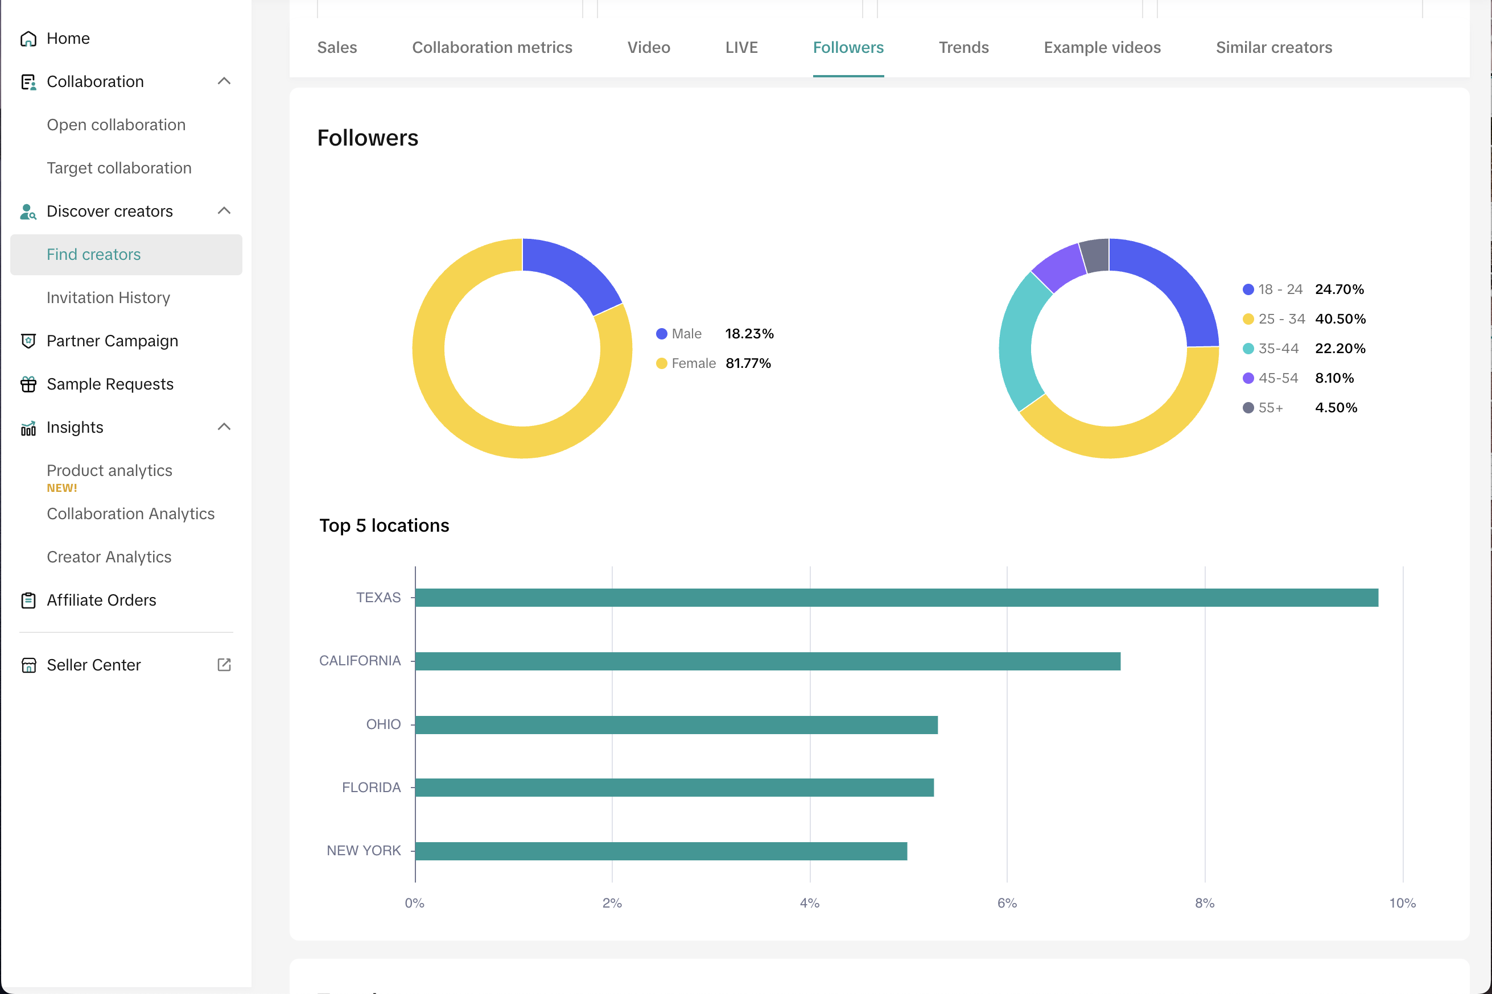Open Seller Center external link icon
This screenshot has width=1492, height=994.
coord(224,665)
